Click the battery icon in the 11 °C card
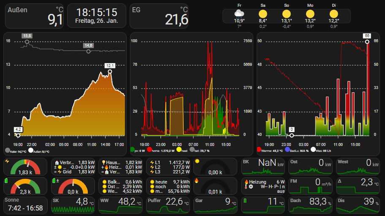Viewport: 385px width, 216px height. click(x=245, y=200)
